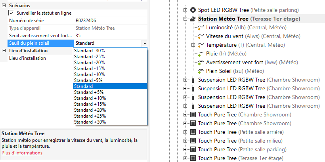Image resolution: width=325 pixels, height=162 pixels.
Task: Click the Seuil avertissement vent fort value field
Action: 111,36
